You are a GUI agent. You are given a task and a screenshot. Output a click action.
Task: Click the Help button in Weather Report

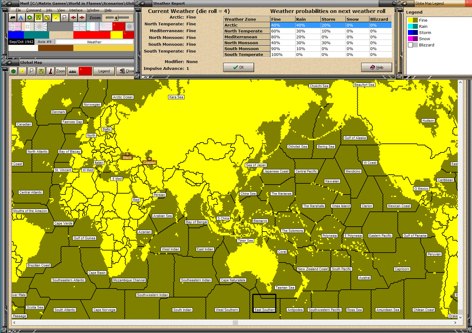click(377, 67)
